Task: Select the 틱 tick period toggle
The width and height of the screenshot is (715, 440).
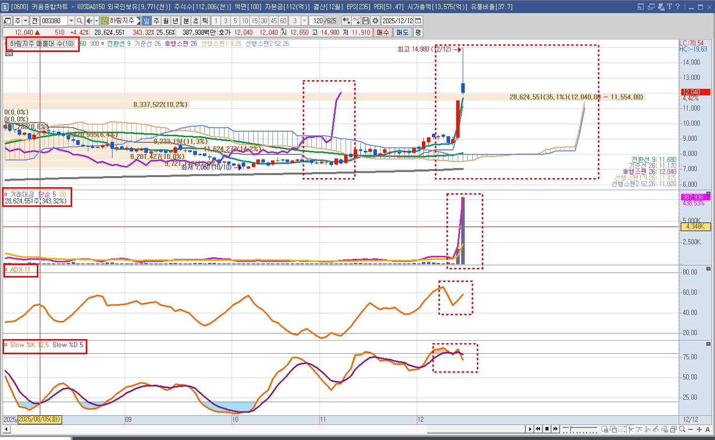Action: (204, 21)
